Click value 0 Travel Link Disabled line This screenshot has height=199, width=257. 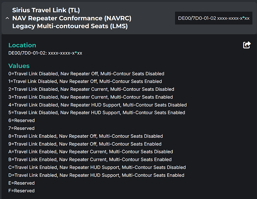point(86,74)
